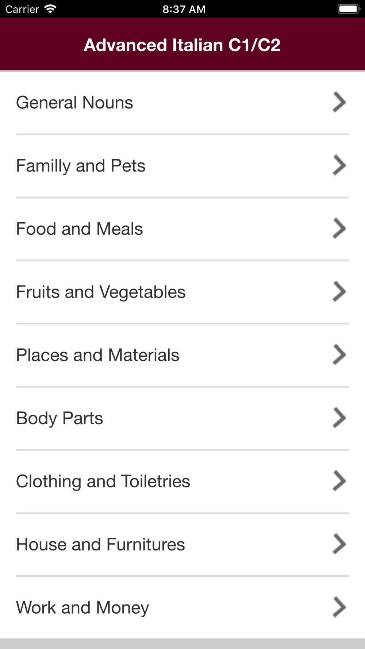The image size is (365, 649).
Task: Select the Work and Money category
Action: coord(182,608)
